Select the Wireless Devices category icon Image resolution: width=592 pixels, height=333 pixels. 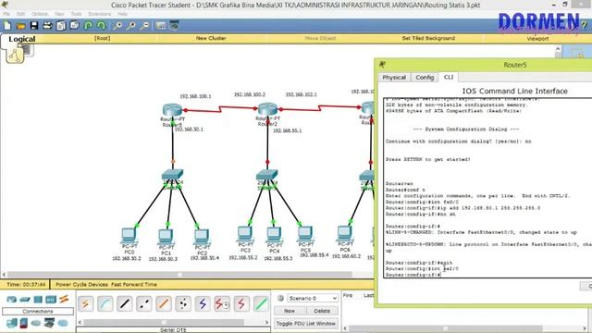51,300
